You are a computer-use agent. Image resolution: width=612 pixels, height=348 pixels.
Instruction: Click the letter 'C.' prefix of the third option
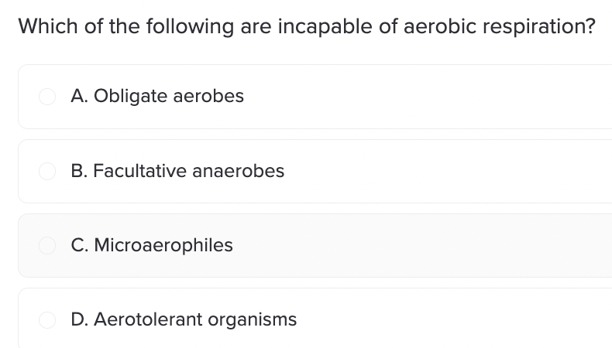(80, 245)
